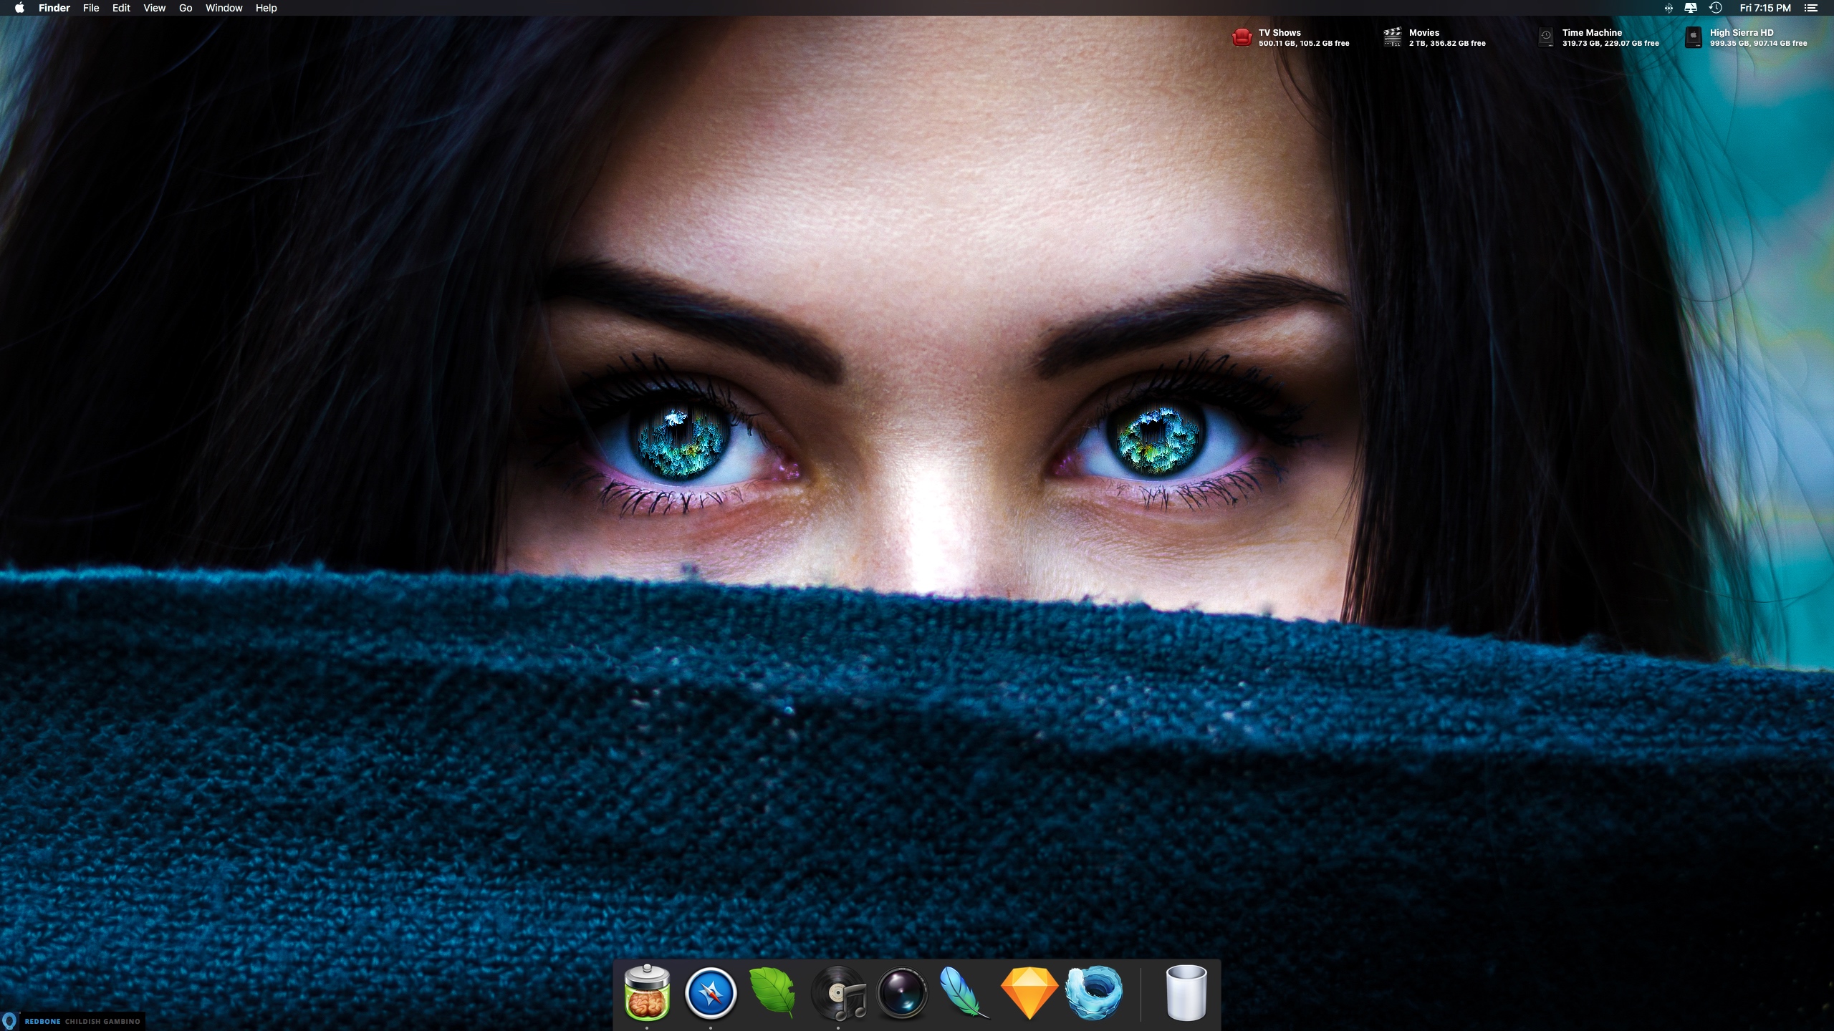Open the Trash in the dock

point(1186,993)
